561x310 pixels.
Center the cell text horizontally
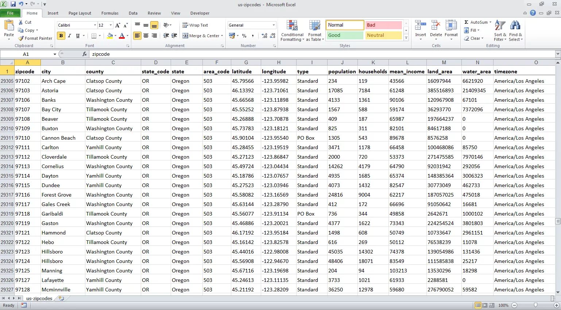pyautogui.click(x=146, y=36)
